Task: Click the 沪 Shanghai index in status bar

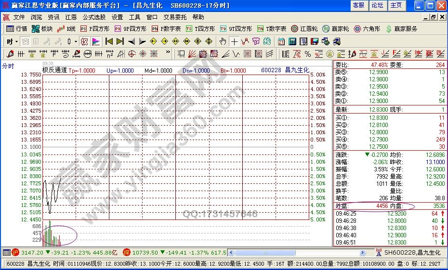Action: click(14, 252)
